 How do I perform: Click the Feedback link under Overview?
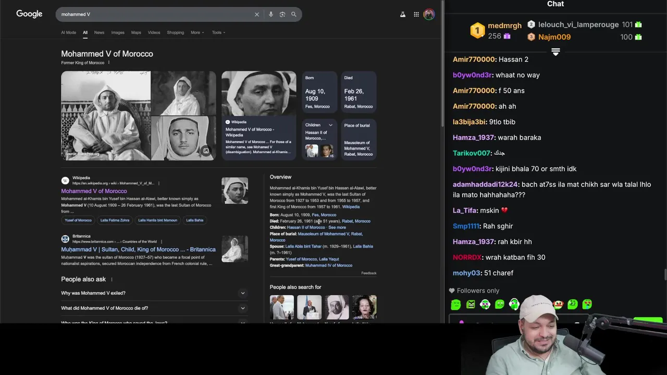pos(369,273)
